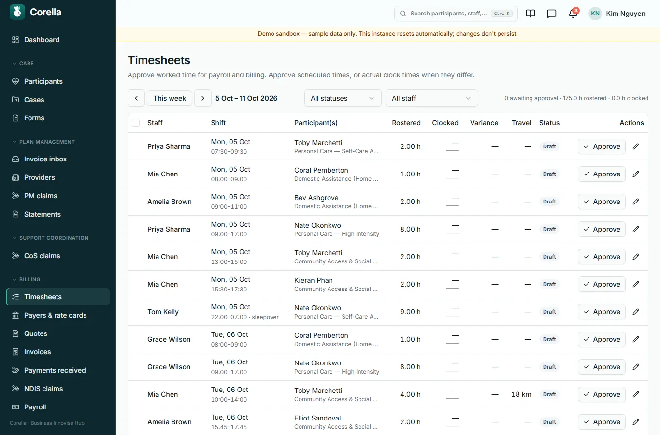Collapse the CARE sidebar section
Viewport: 660px width, 435px height.
coord(23,63)
